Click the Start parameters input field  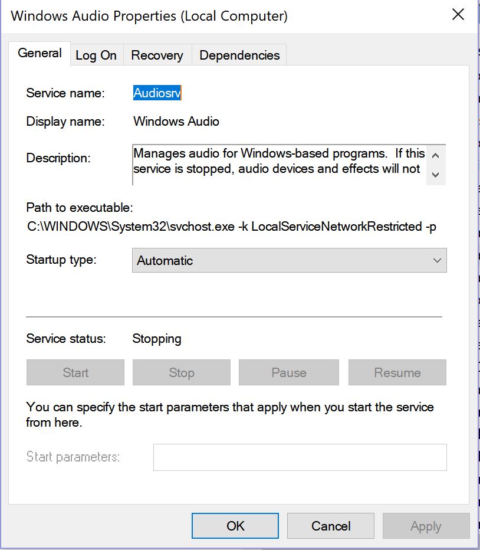(300, 457)
